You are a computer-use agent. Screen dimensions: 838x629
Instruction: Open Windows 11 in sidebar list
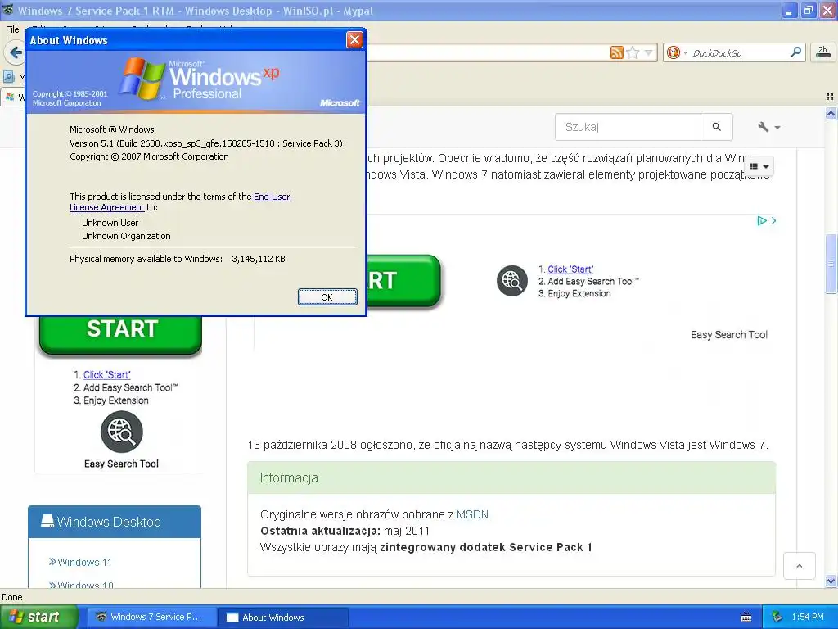point(84,562)
